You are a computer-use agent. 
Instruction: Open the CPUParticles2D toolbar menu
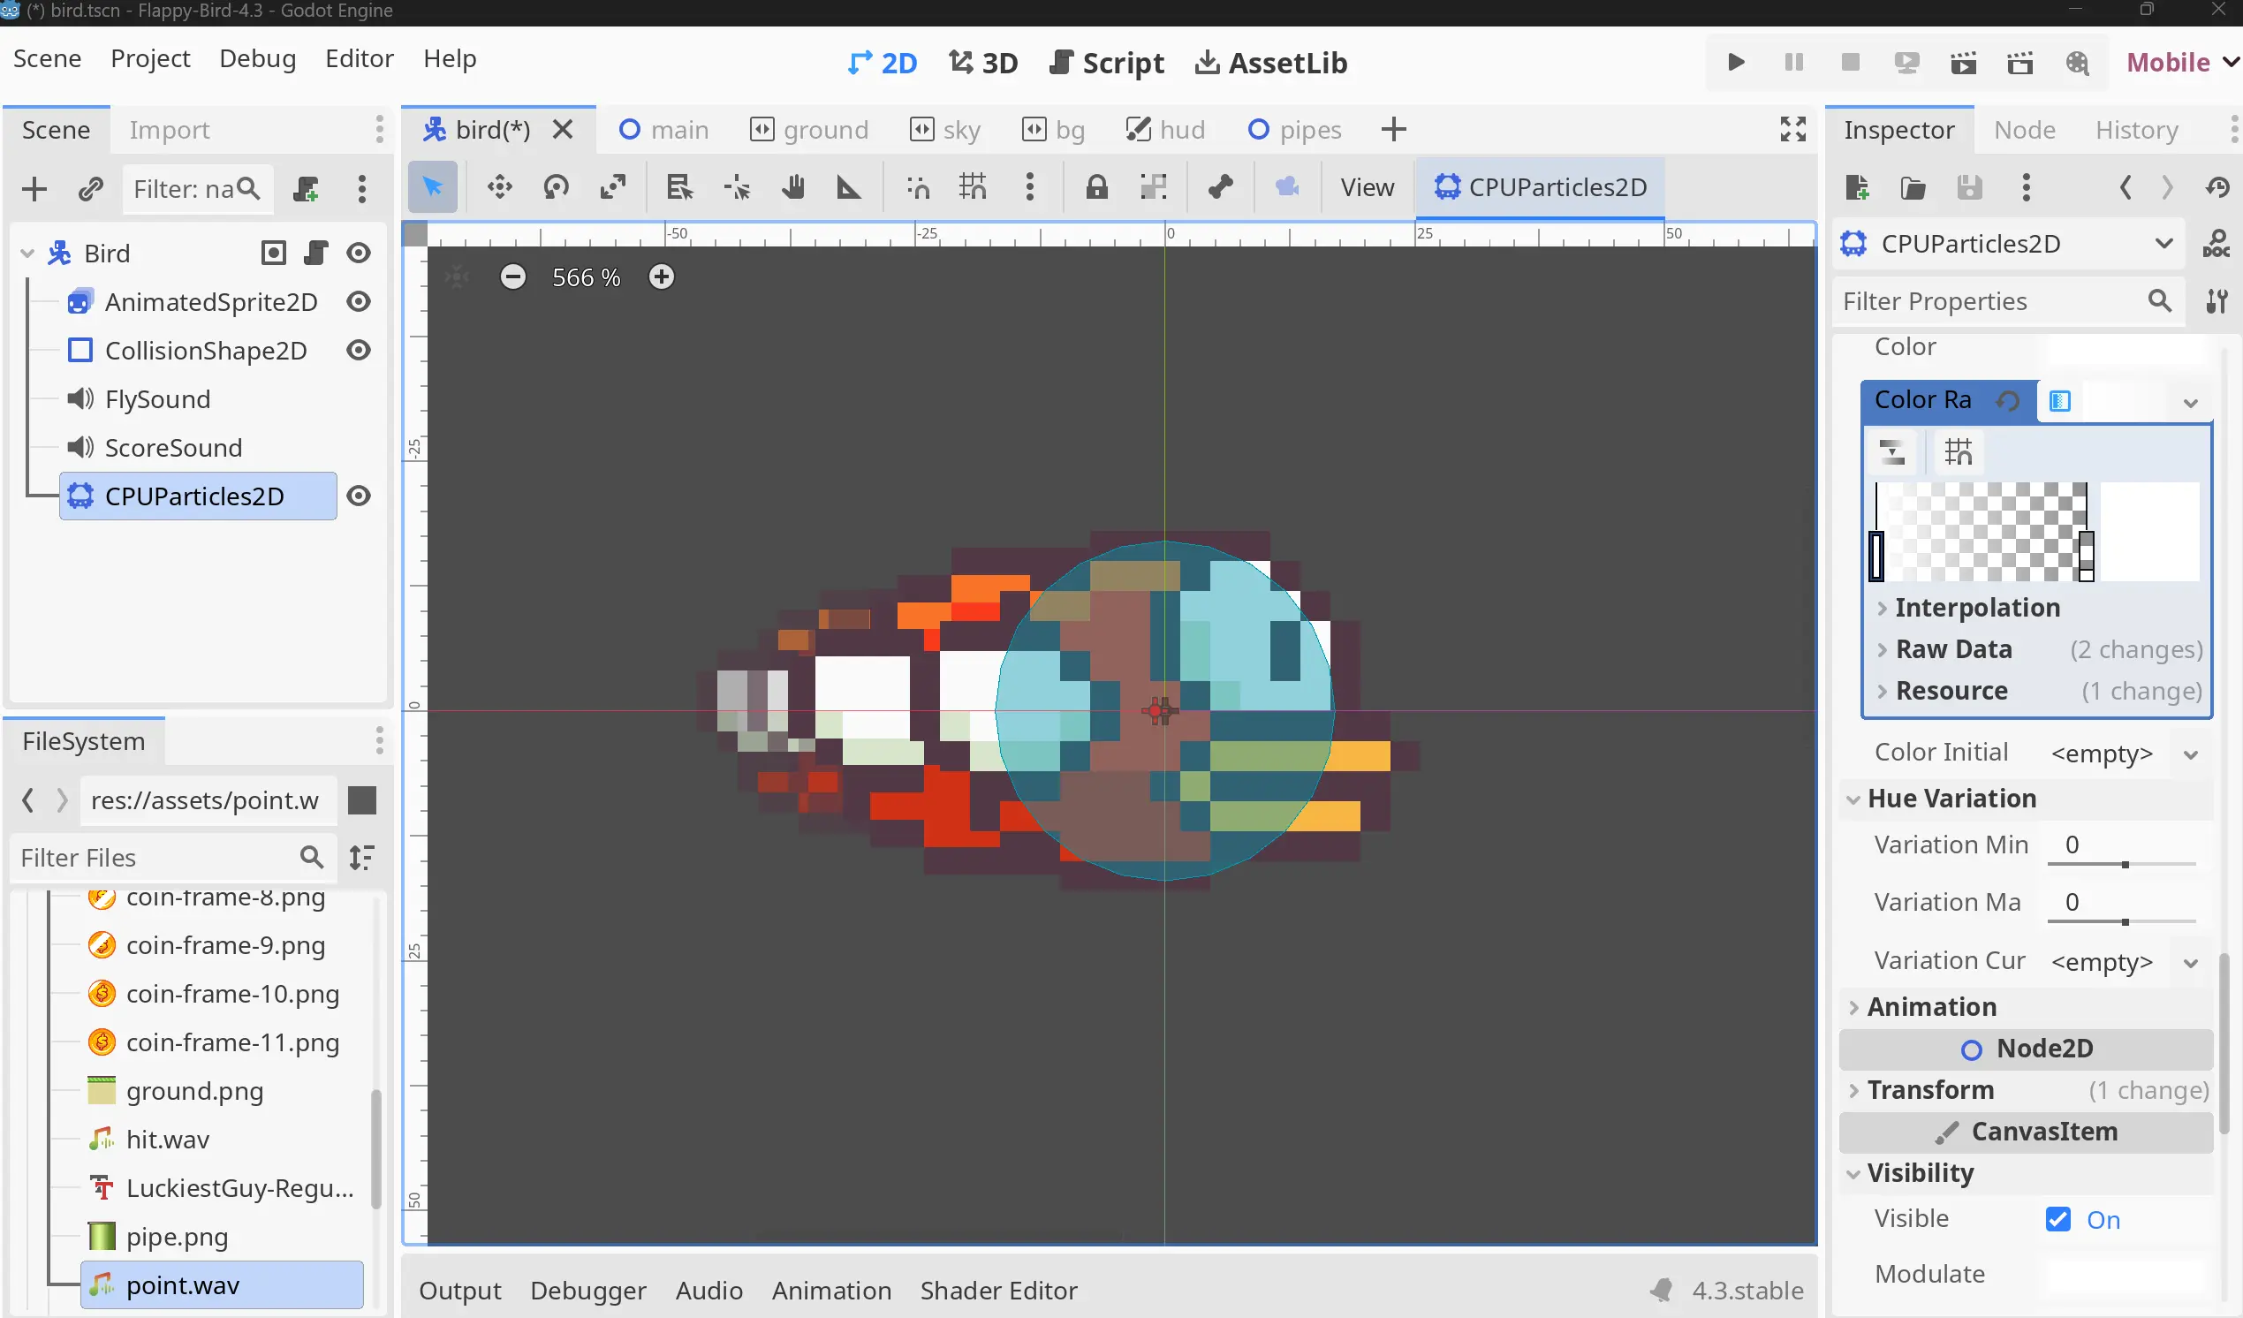point(1540,187)
